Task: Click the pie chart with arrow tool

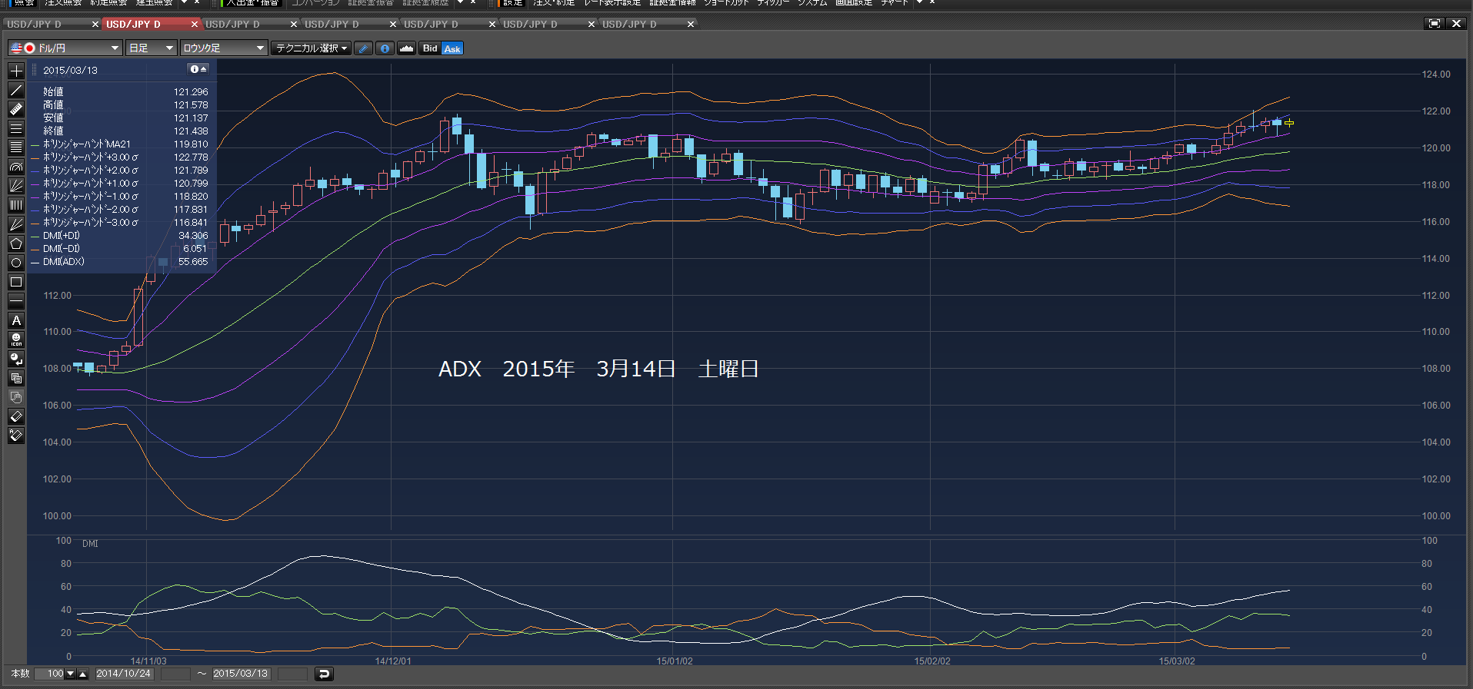Action: (15, 359)
